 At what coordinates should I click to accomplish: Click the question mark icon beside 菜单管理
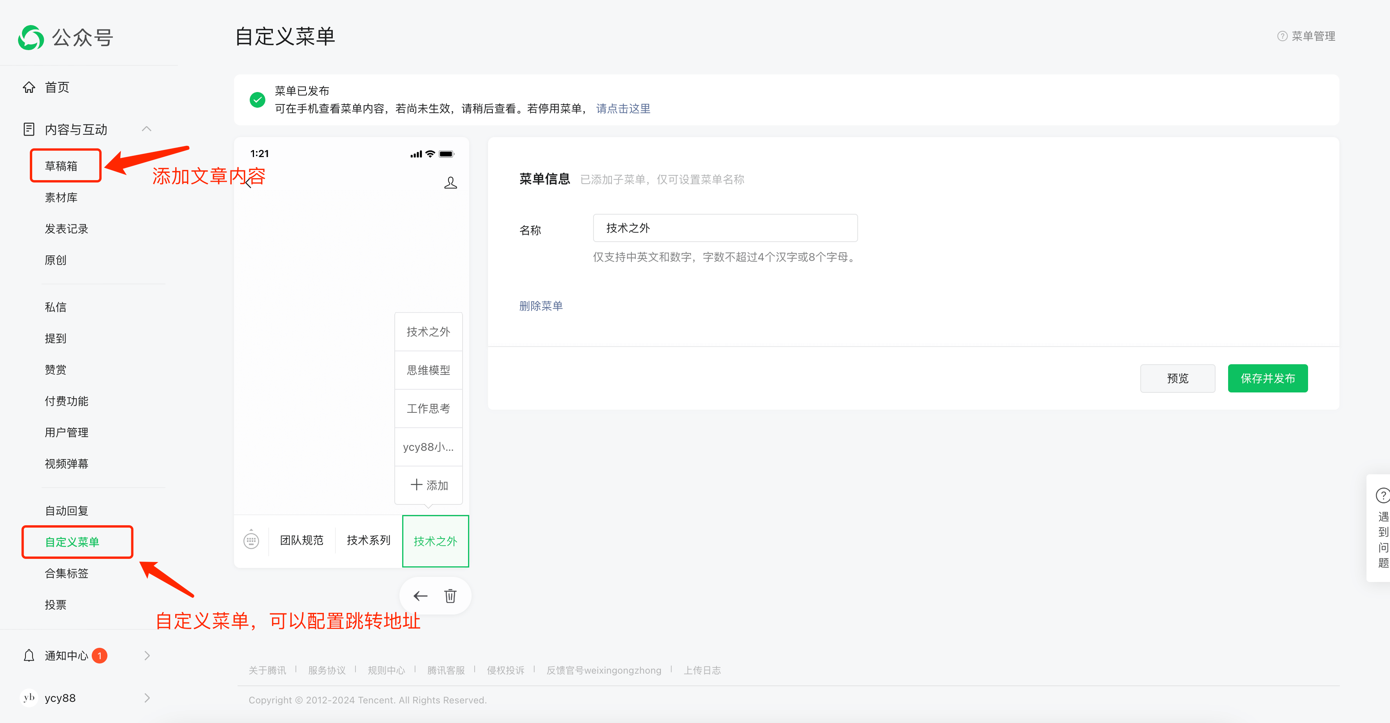pos(1282,36)
